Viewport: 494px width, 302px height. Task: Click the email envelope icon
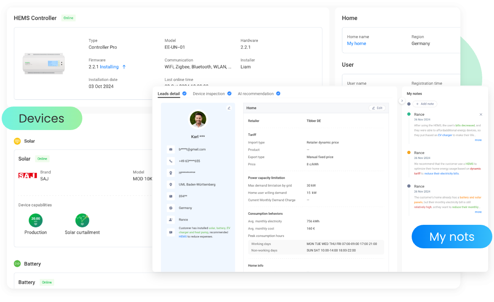coord(171,149)
